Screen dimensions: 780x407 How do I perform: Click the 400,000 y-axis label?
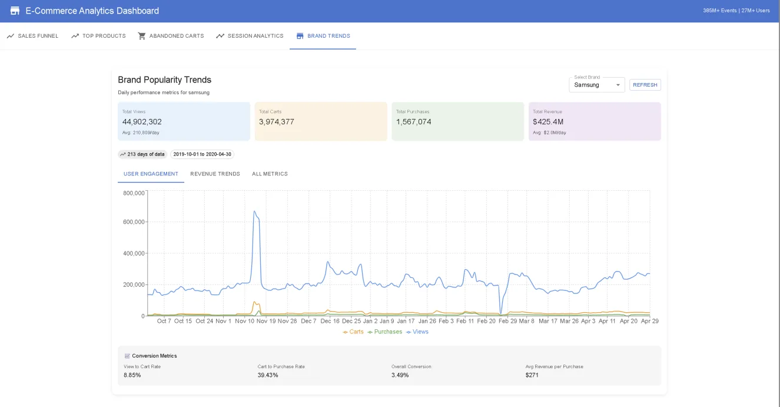point(134,253)
